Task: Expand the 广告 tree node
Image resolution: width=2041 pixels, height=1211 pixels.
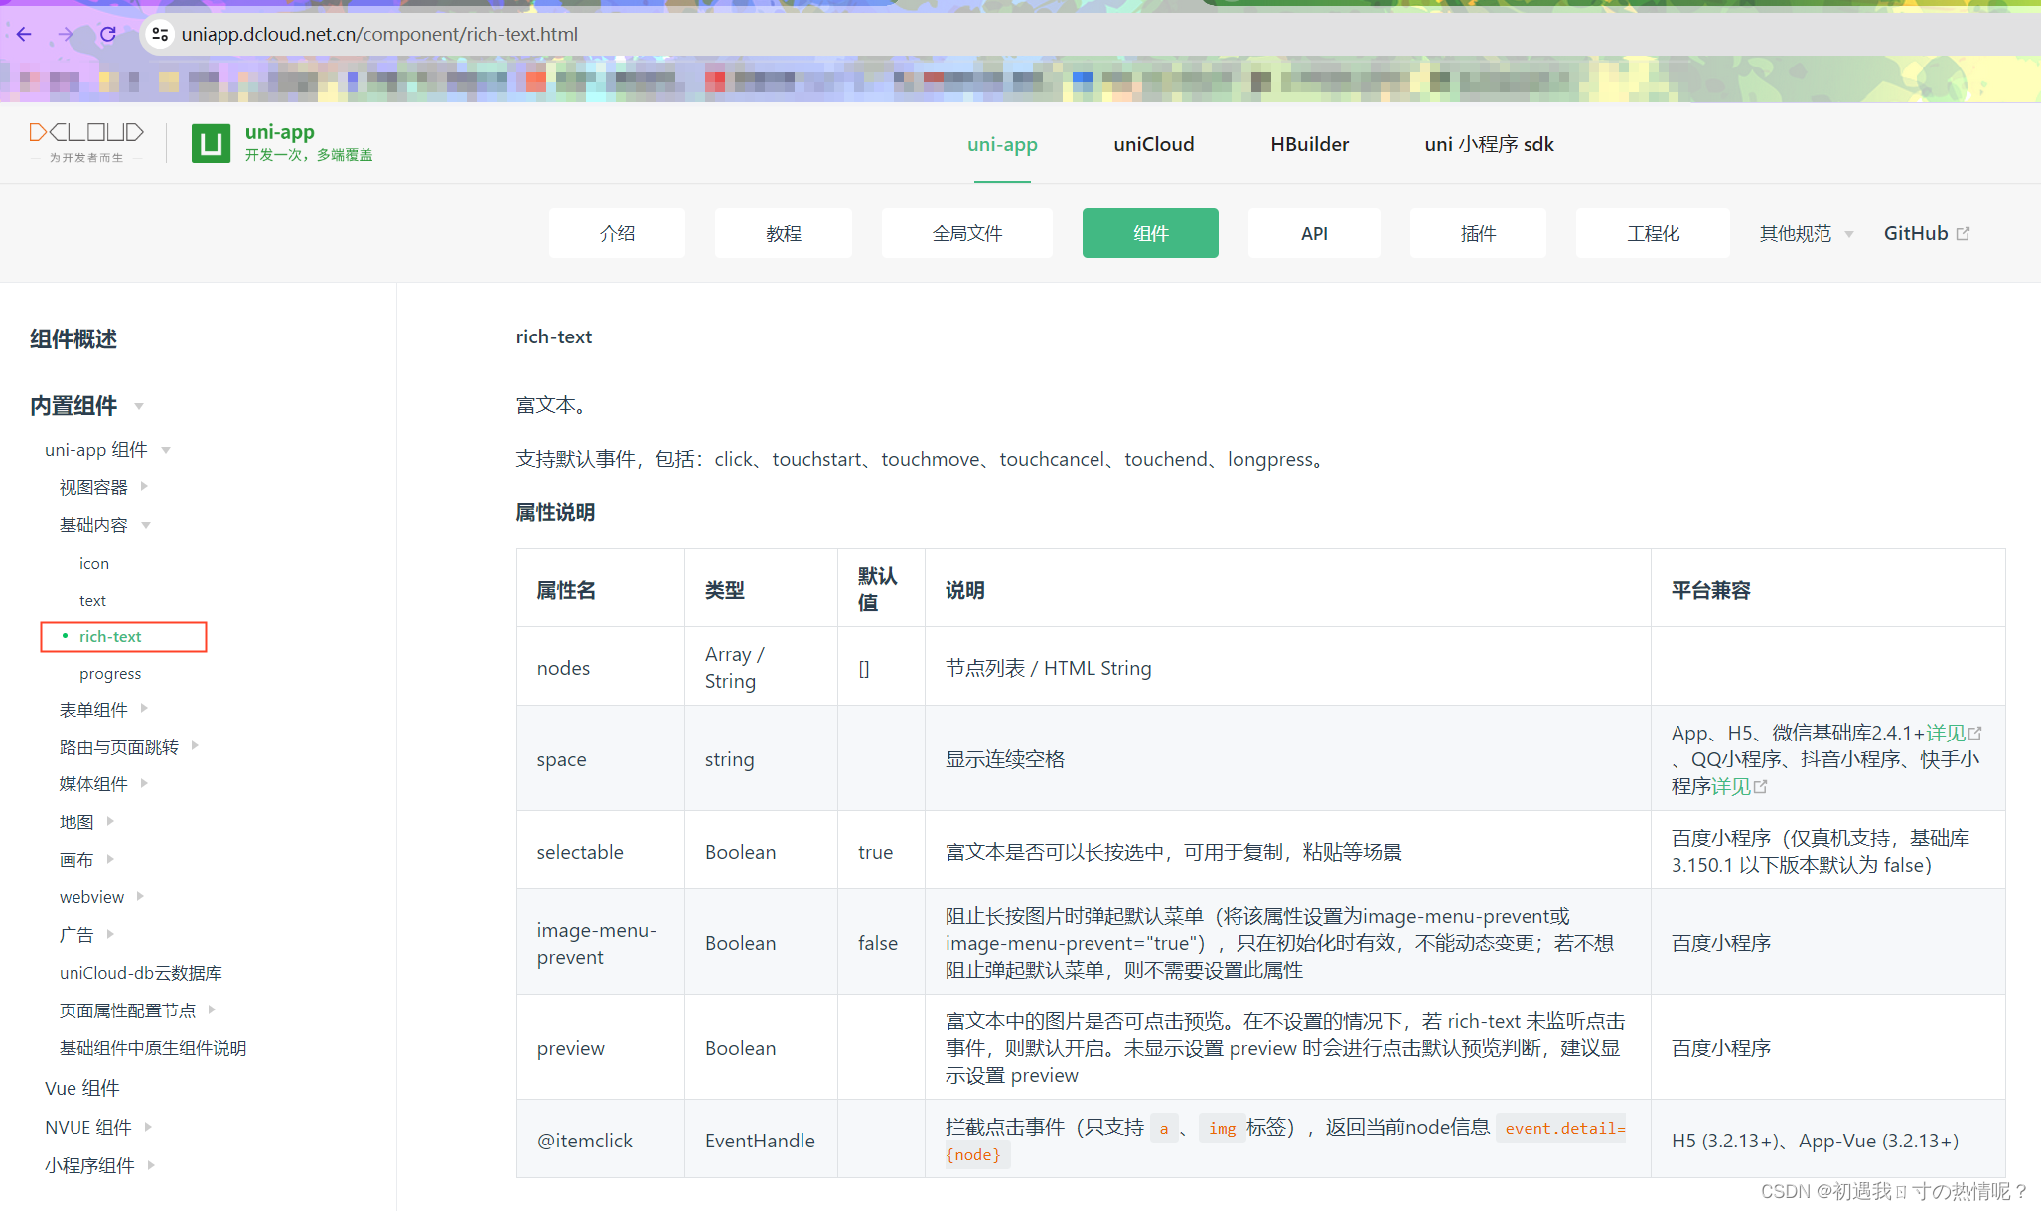Action: click(x=86, y=935)
